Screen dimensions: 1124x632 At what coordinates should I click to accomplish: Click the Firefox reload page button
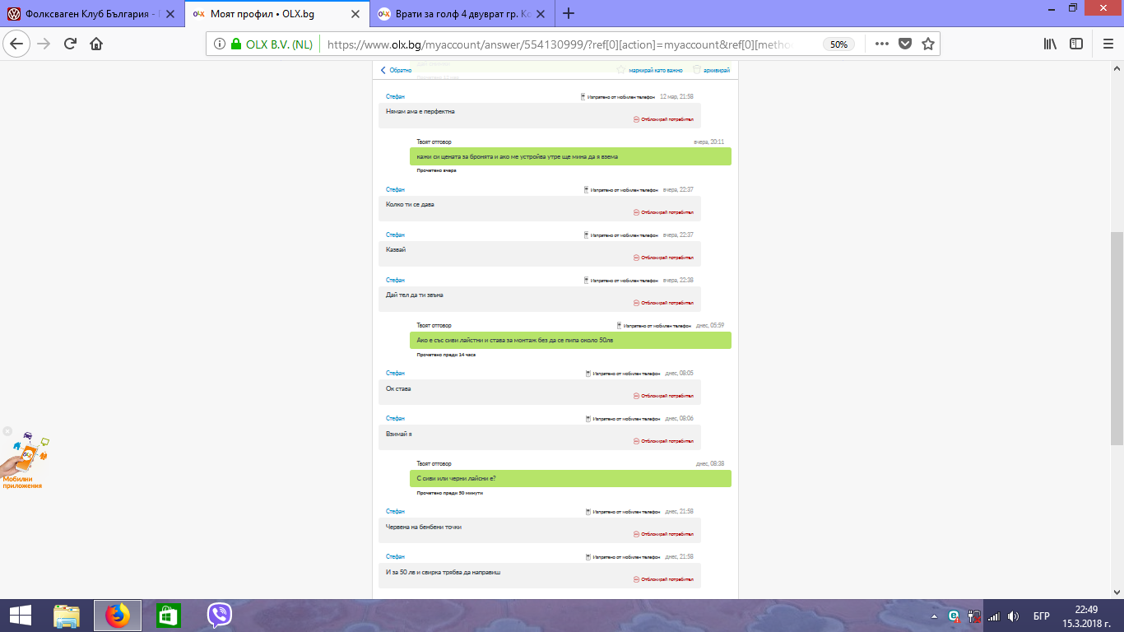point(70,44)
